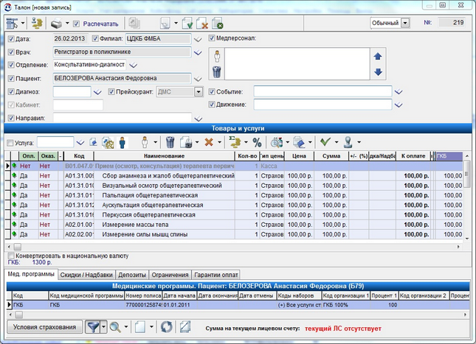The height and width of the screenshot is (344, 476).
Task: Click the clock and medicine bottle icon
Action: pos(277,142)
